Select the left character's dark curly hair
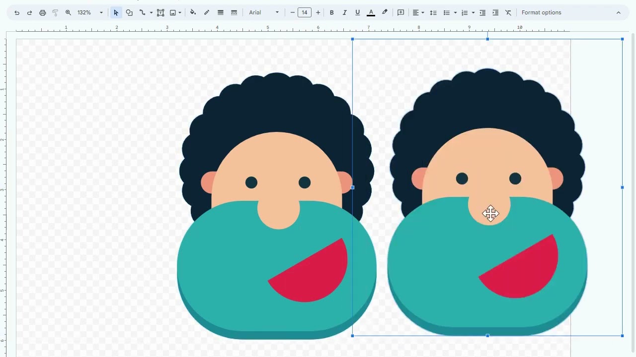The width and height of the screenshot is (636, 357). click(x=277, y=104)
